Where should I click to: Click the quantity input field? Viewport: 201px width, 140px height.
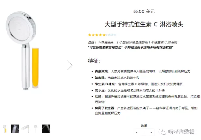click(144, 132)
